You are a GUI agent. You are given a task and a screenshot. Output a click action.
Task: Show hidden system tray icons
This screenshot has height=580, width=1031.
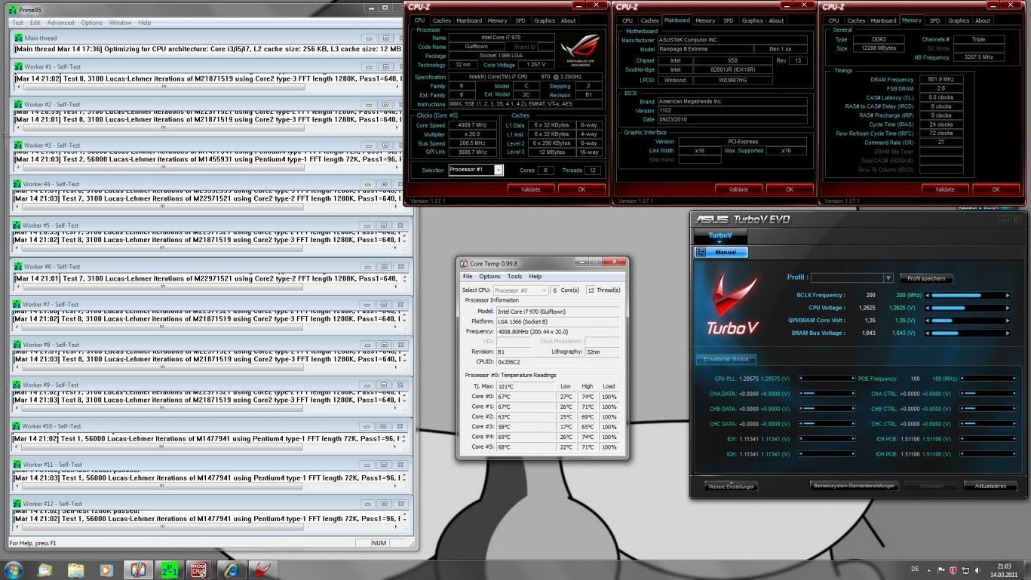point(930,570)
